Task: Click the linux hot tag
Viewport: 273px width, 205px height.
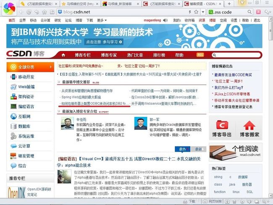Action: pos(236,192)
